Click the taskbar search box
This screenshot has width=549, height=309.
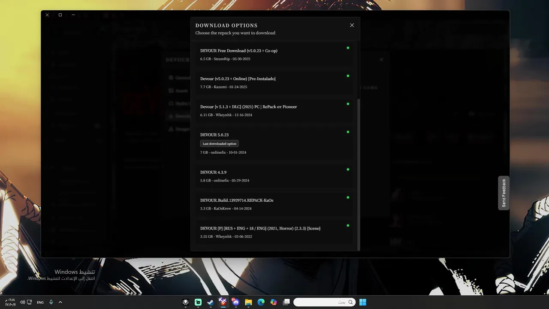[x=325, y=302]
